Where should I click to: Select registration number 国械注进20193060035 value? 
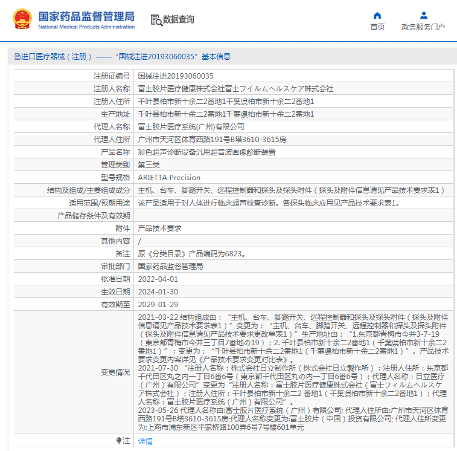coord(176,76)
